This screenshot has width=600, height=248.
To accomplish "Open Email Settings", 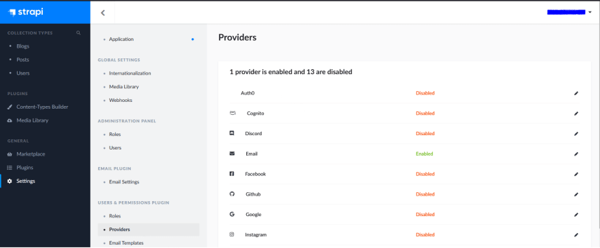I will [x=124, y=182].
